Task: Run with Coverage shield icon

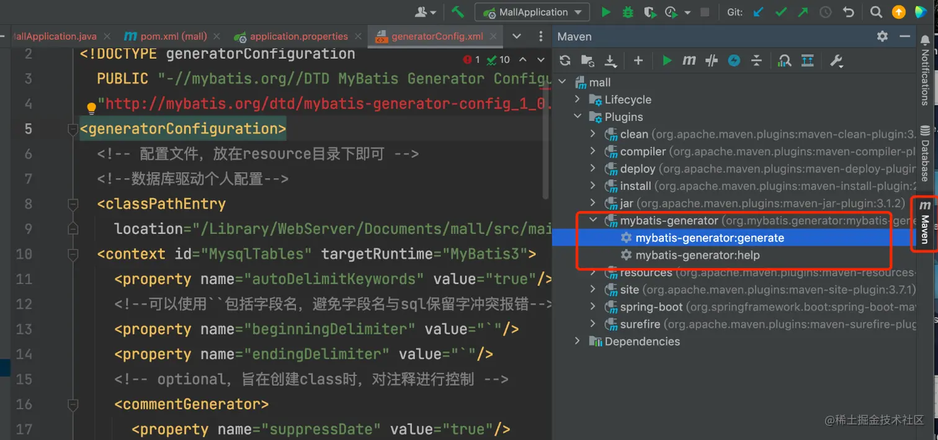Action: point(650,12)
